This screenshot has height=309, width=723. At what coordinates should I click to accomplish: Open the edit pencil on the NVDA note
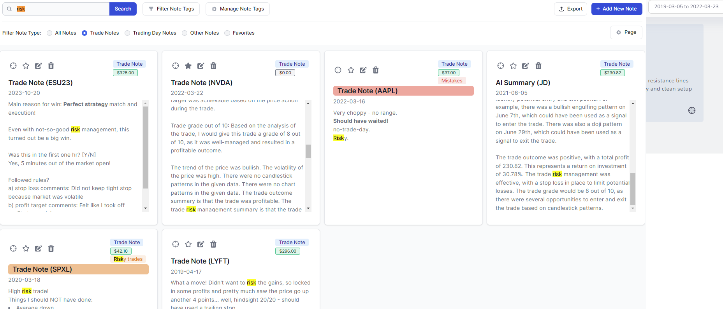pyautogui.click(x=201, y=66)
